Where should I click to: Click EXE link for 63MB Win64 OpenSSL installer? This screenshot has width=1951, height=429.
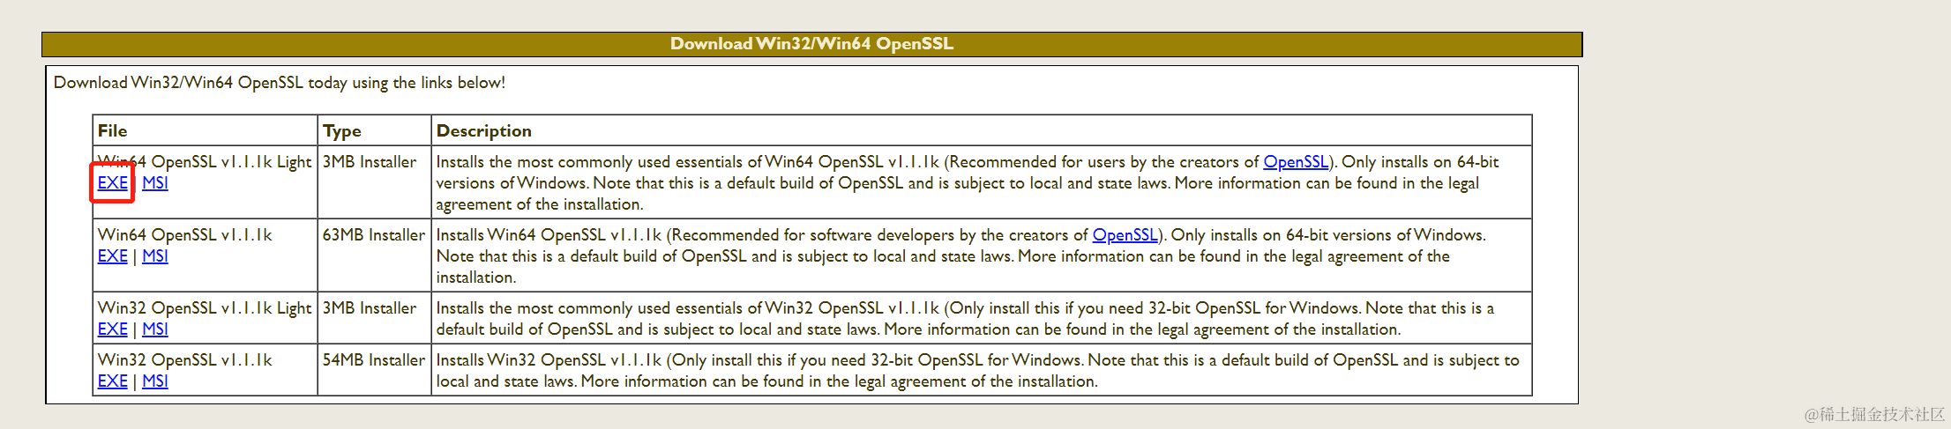112,256
